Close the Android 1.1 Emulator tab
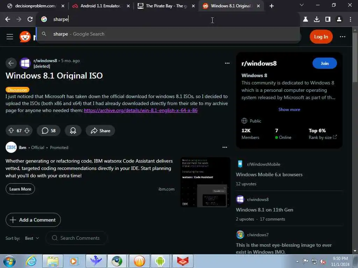 [x=128, y=6]
